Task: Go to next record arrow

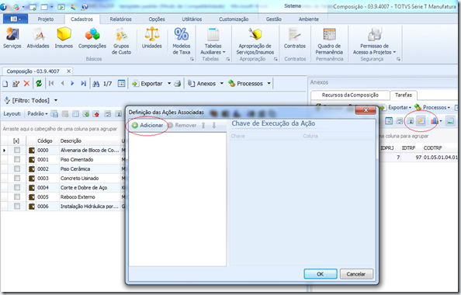Action: (x=72, y=84)
